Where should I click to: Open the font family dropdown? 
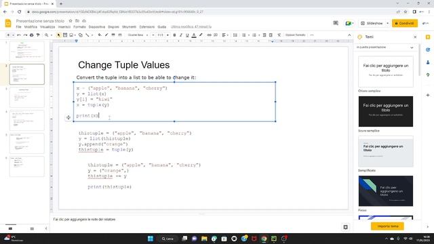(138, 35)
